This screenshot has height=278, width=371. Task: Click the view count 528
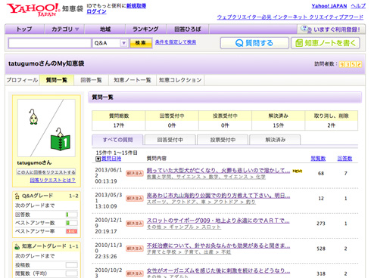pos(321,249)
